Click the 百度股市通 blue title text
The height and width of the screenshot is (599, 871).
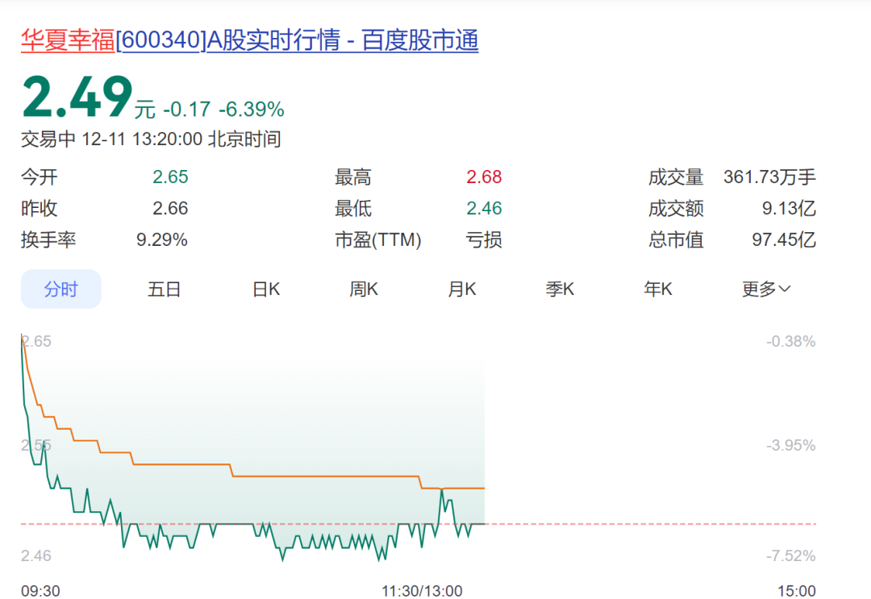click(419, 41)
